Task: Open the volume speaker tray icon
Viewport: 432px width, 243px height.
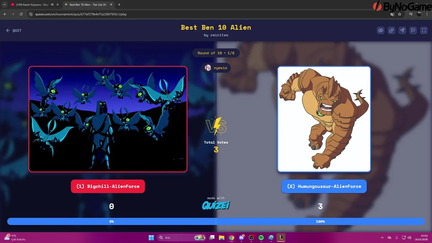Action: pos(409,238)
